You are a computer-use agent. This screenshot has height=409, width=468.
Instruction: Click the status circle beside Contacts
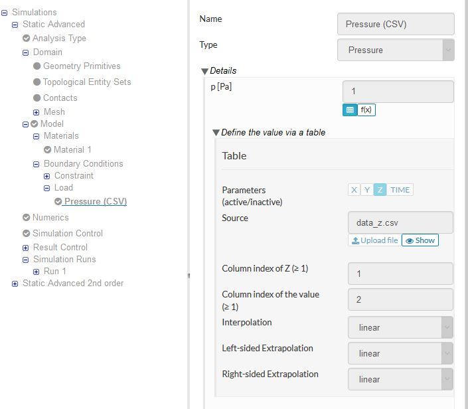click(37, 98)
